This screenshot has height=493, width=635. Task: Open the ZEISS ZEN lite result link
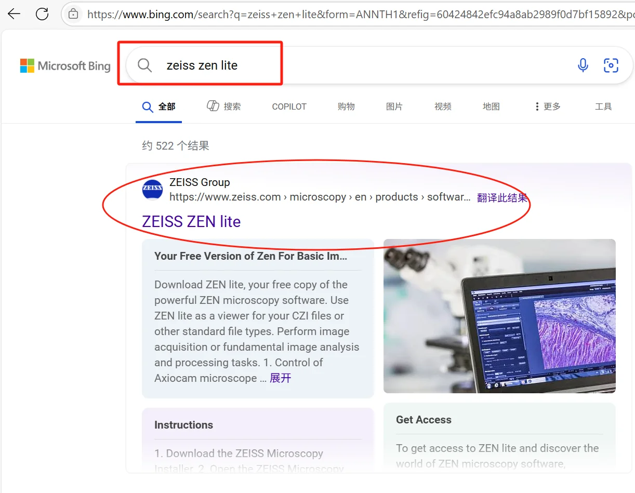191,221
